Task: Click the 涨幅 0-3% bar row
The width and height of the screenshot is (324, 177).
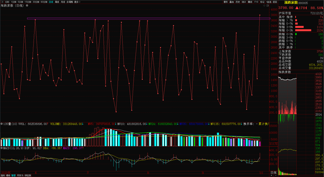Action: point(301,30)
